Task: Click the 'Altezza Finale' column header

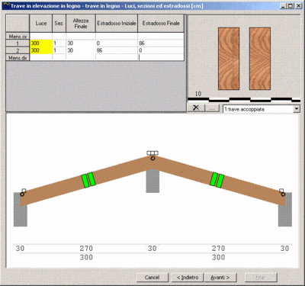Action: pyautogui.click(x=81, y=23)
